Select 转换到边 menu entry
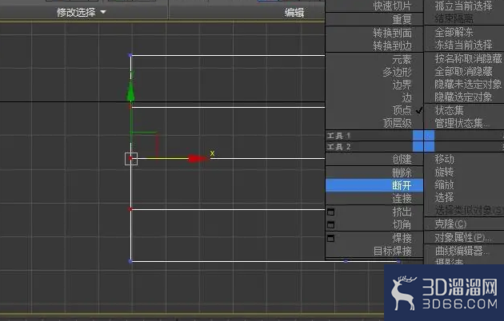The image size is (504, 321). [x=392, y=46]
